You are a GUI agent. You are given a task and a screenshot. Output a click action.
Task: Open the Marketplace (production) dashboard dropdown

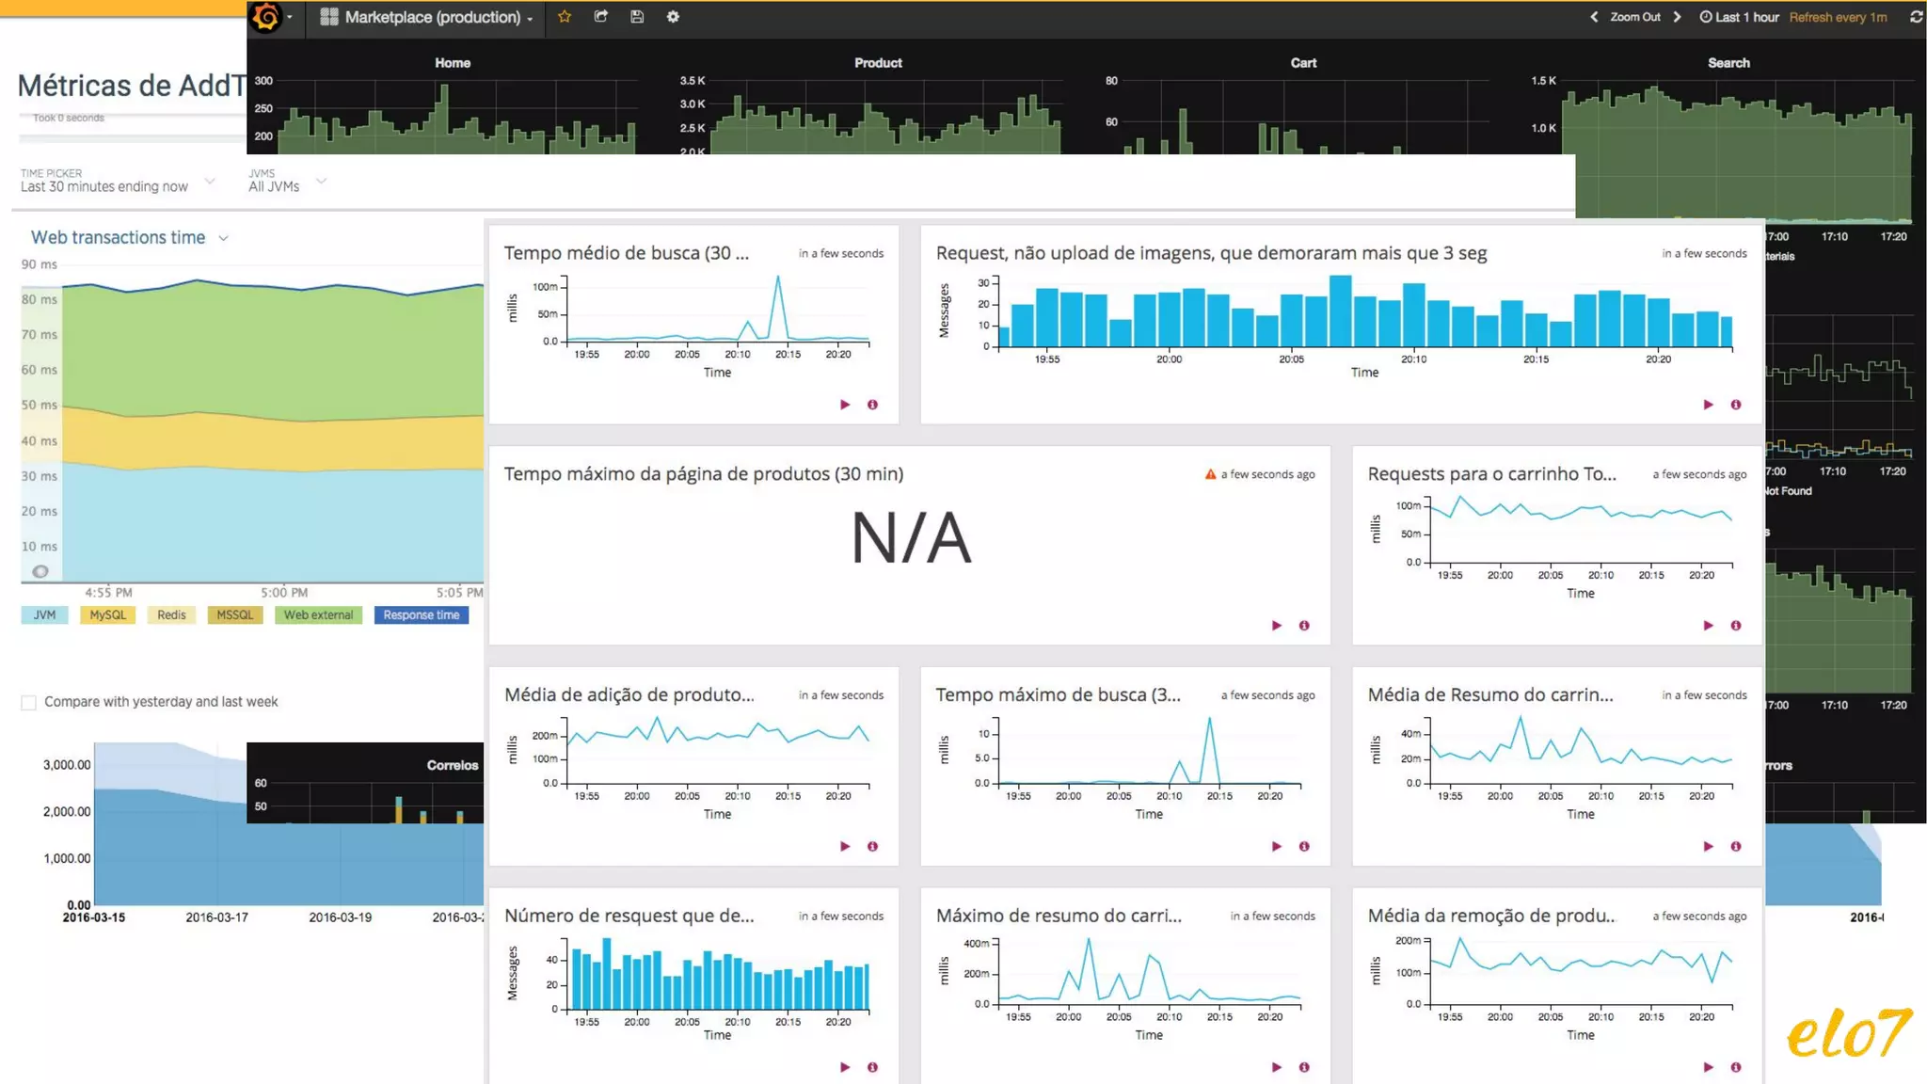[x=431, y=17]
